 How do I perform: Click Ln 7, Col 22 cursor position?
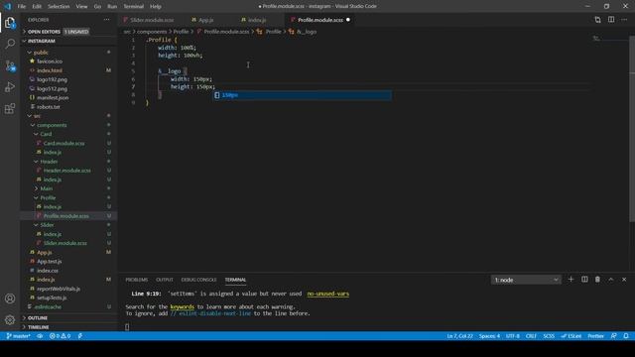coord(459,336)
